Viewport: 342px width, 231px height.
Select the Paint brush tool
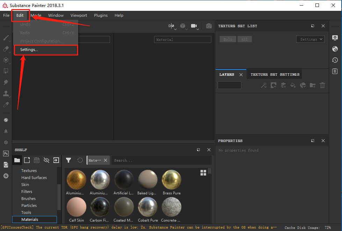[x=6, y=38]
